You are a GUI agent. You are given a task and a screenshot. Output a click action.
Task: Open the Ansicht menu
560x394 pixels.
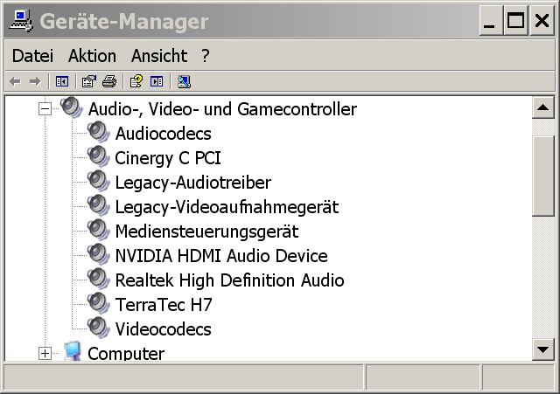point(158,56)
